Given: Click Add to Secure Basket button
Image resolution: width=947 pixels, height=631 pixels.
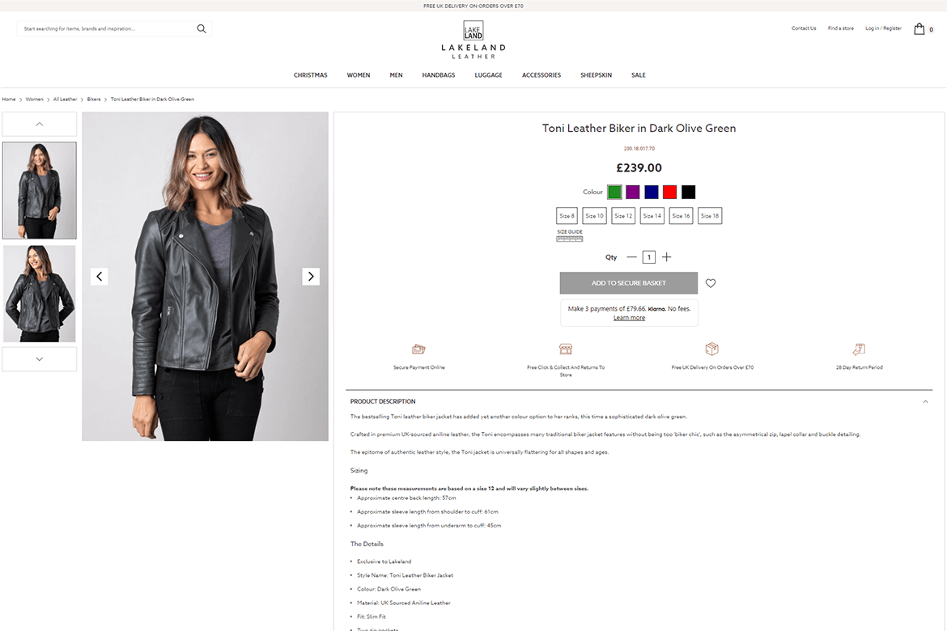Looking at the screenshot, I should 629,282.
